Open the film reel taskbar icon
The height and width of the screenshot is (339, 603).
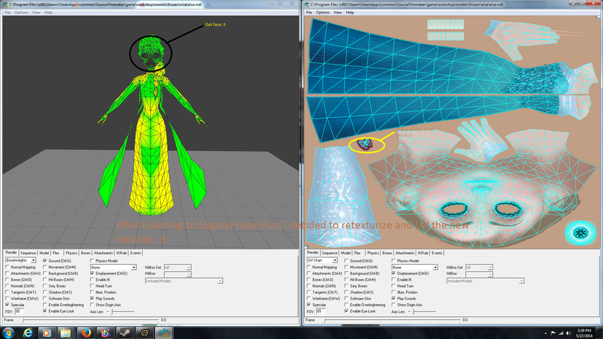(x=145, y=333)
